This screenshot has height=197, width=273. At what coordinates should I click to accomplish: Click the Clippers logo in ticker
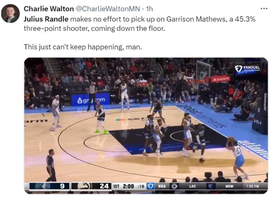pyautogui.click(x=175, y=186)
